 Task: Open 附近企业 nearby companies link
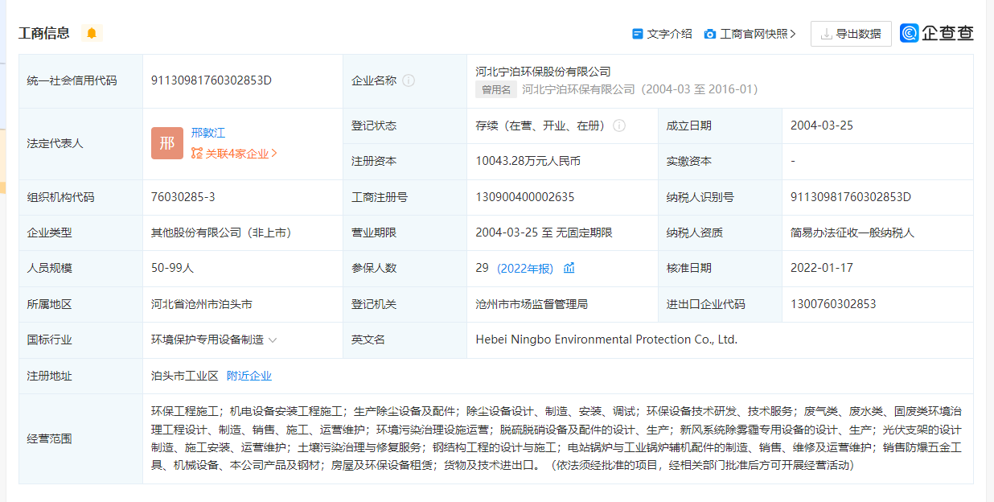point(249,376)
